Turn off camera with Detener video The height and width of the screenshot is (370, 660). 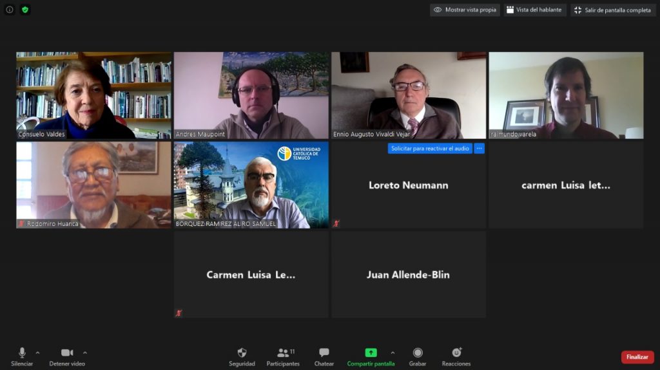click(x=67, y=356)
